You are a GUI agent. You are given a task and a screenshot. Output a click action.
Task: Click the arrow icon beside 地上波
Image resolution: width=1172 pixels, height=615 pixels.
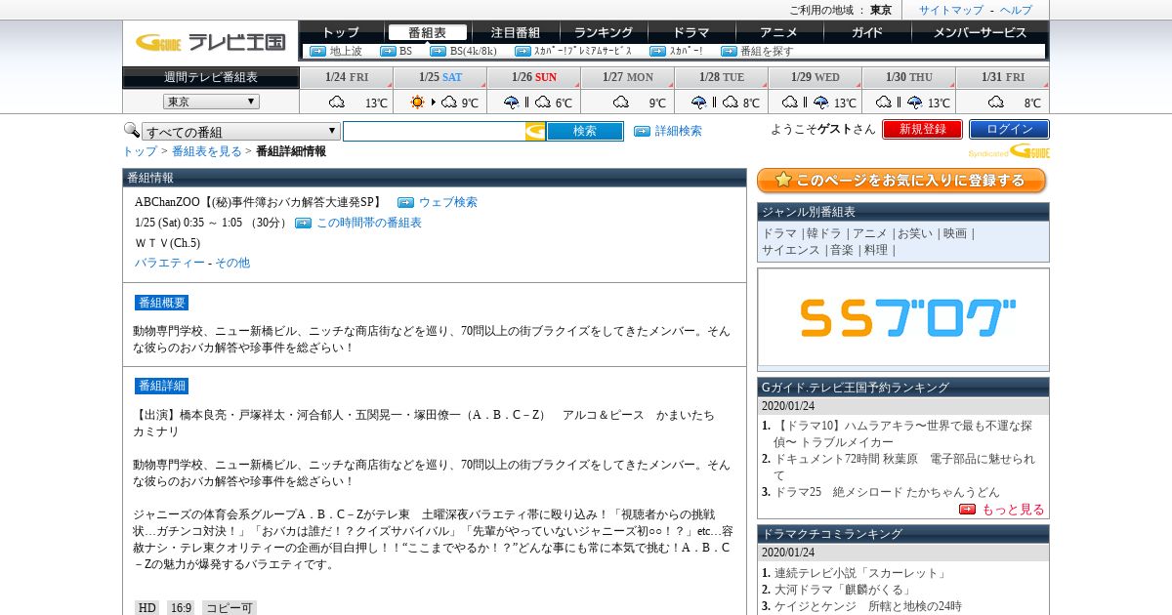(x=317, y=51)
